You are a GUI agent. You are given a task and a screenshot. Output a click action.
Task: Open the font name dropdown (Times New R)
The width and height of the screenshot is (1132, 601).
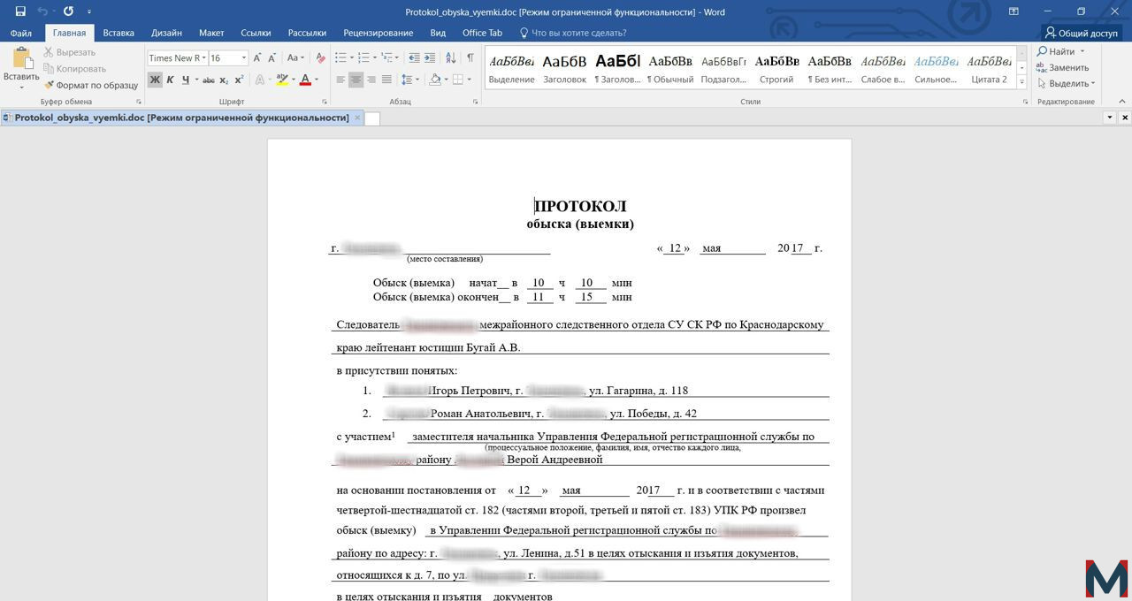tap(203, 58)
